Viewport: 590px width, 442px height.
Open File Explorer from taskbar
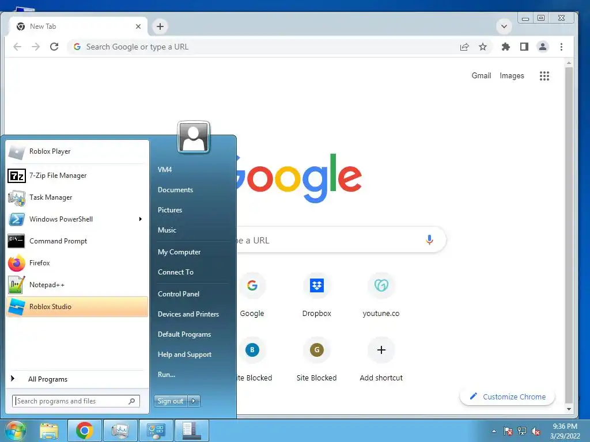pos(50,430)
